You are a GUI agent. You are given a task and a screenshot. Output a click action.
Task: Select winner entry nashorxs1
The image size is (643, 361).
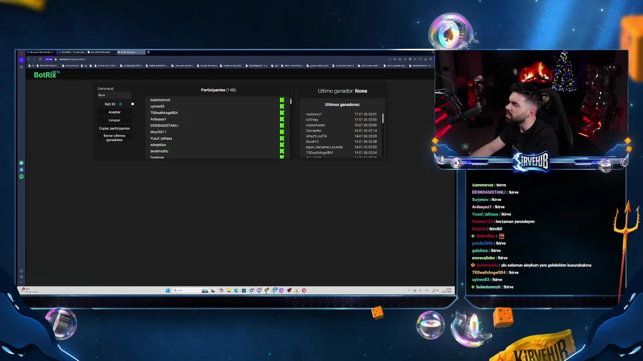tap(314, 114)
